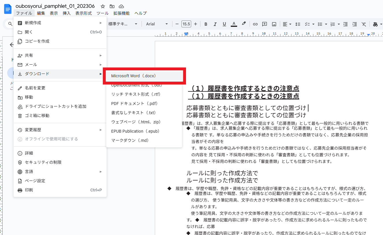Open the 表示形式 menu
This screenshot has height=235, width=383.
tap(83, 13)
